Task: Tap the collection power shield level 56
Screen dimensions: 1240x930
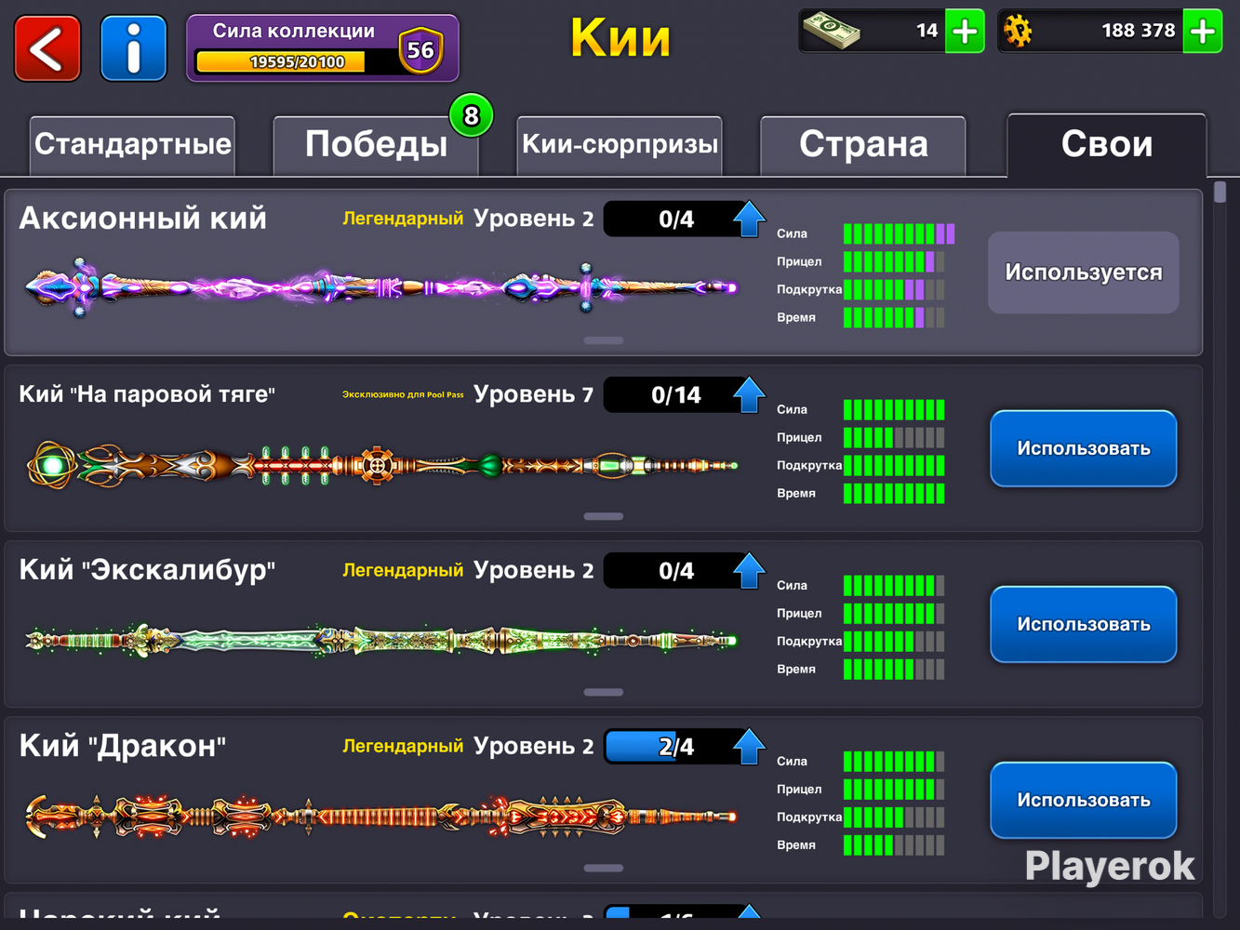Action: tap(420, 50)
